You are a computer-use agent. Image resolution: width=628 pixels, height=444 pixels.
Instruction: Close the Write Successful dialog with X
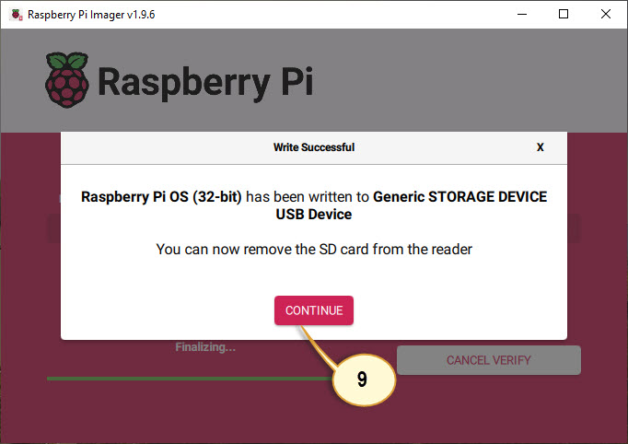click(541, 147)
